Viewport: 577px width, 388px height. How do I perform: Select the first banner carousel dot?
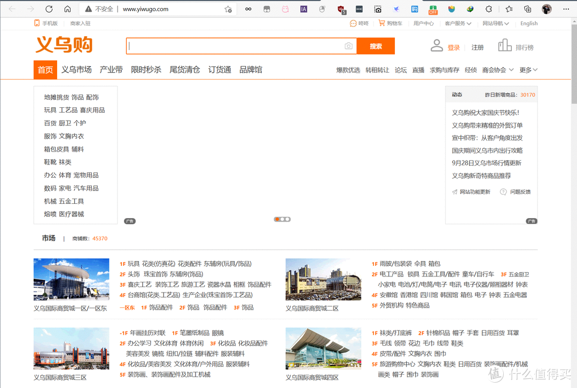(277, 219)
